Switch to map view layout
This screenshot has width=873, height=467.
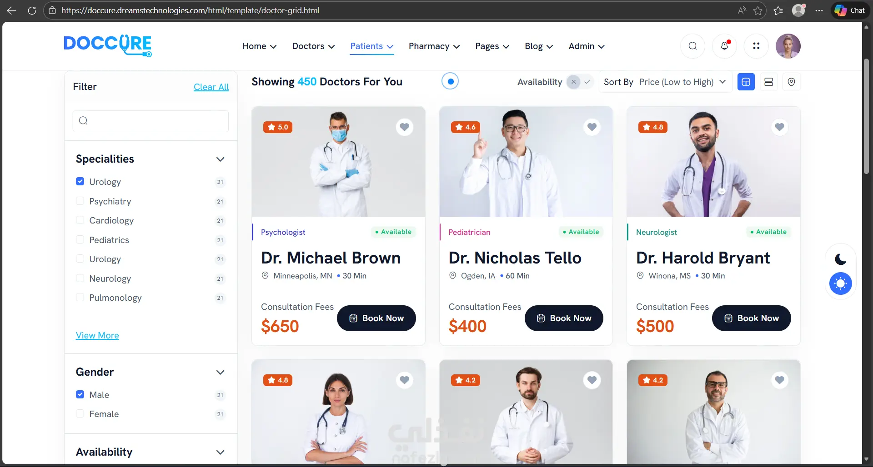click(x=792, y=82)
